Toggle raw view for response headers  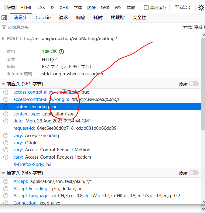tap(193, 84)
